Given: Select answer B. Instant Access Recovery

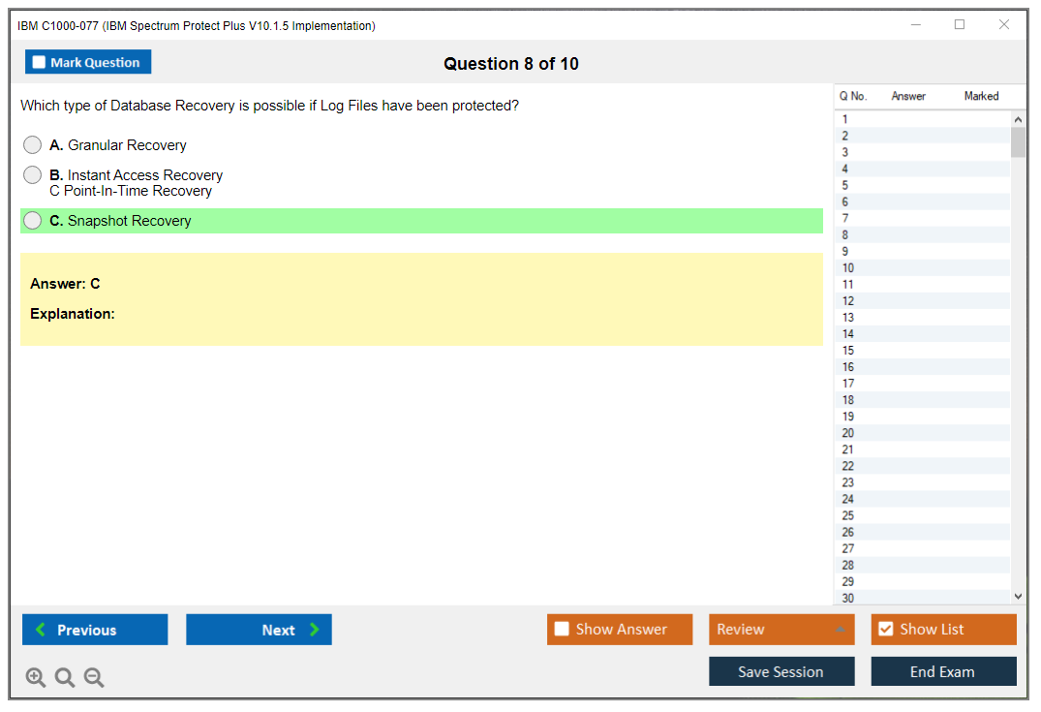Looking at the screenshot, I should pyautogui.click(x=33, y=175).
